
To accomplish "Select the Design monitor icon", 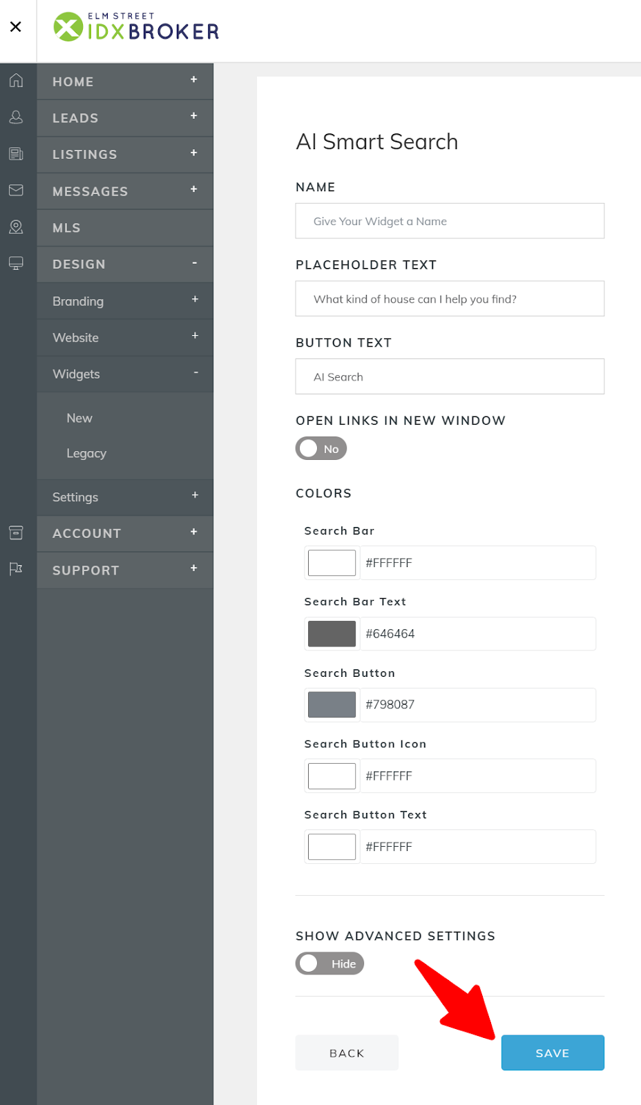I will click(x=16, y=263).
